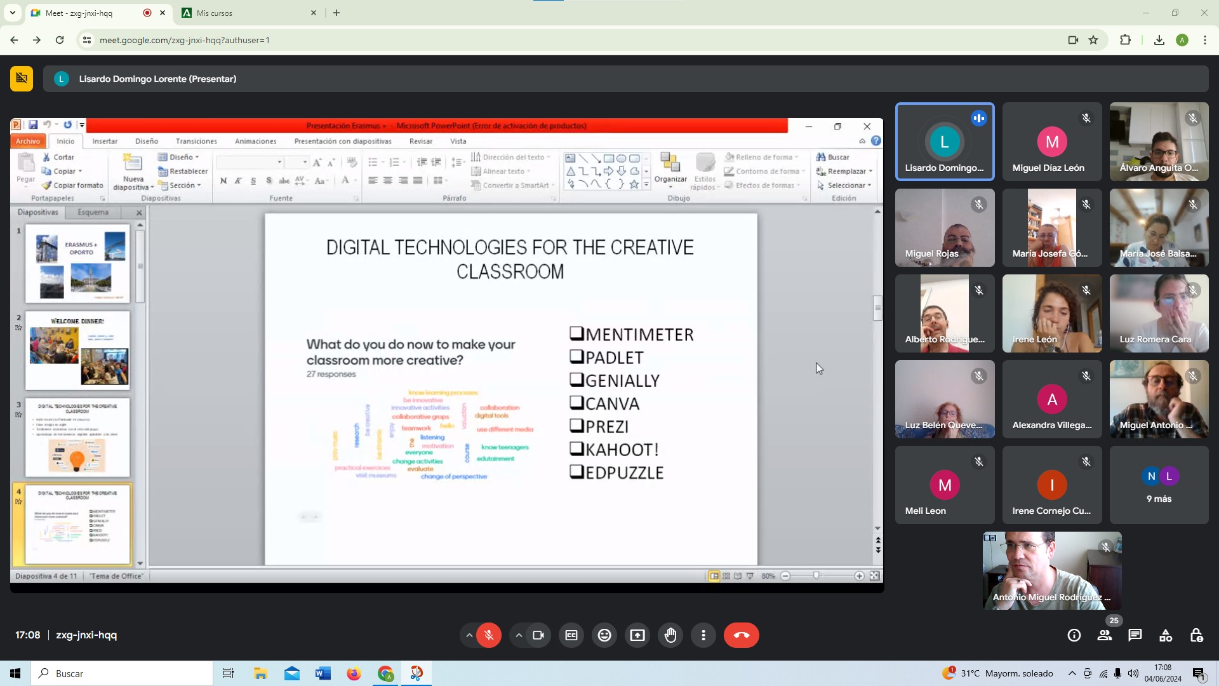Screen dimensions: 1219x686
Task: Open the '9 más' participants tile
Action: click(1159, 485)
